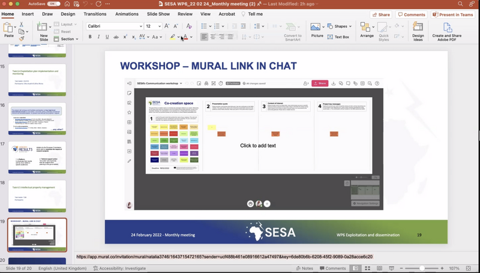Screen dimensions: 480x273
Task: Toggle Underline formatting
Action: click(x=107, y=37)
